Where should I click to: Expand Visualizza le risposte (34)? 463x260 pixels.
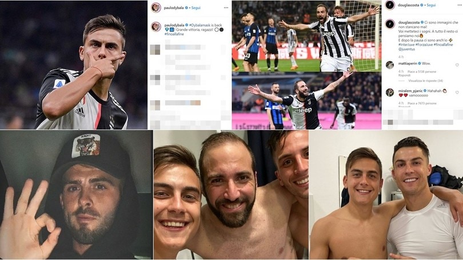click(426, 80)
